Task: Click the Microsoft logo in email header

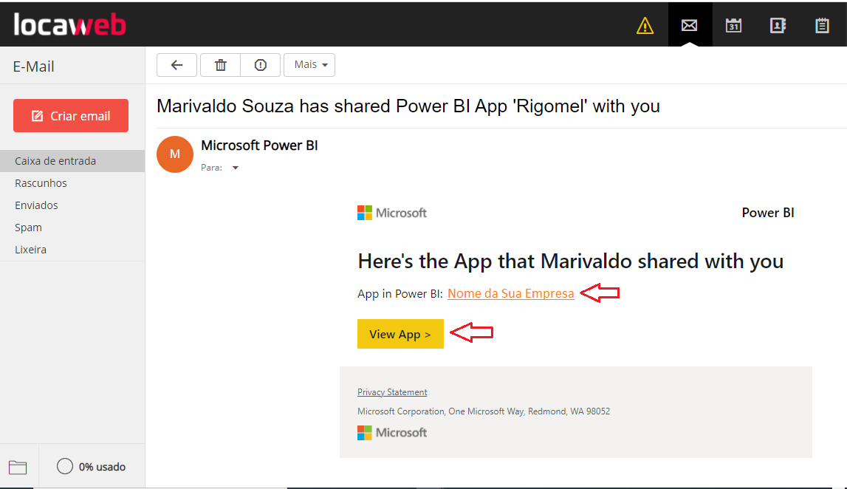Action: coord(392,213)
